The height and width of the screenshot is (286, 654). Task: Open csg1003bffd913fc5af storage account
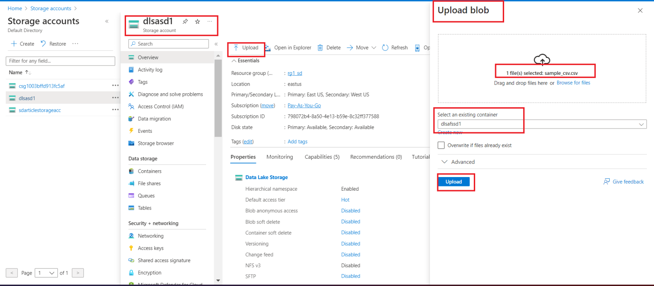click(42, 86)
